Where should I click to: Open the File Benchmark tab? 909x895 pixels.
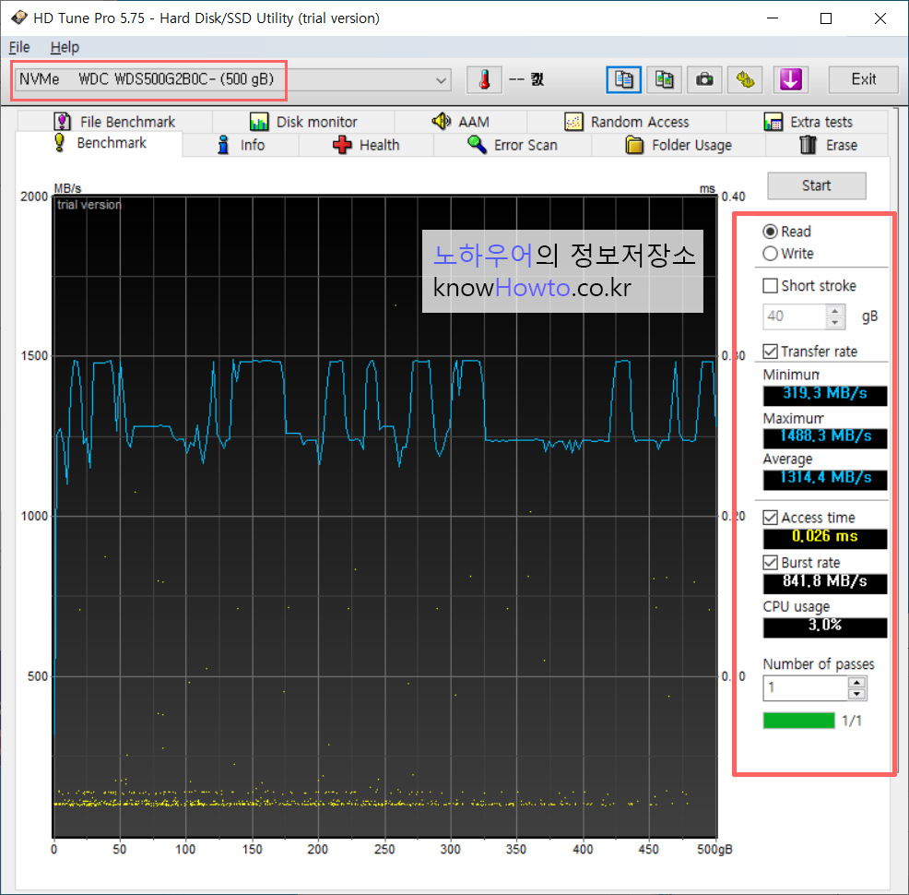click(115, 122)
